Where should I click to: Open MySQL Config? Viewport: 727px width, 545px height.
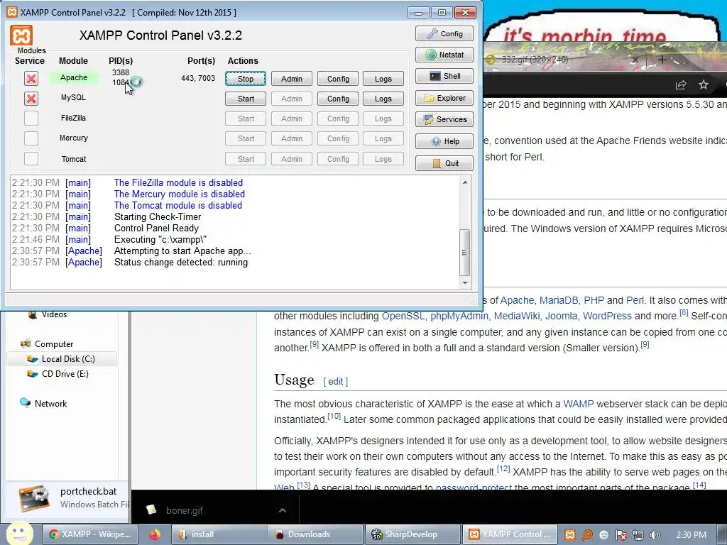click(338, 99)
